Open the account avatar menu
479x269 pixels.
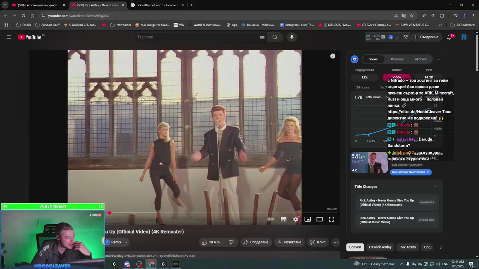pos(464,37)
